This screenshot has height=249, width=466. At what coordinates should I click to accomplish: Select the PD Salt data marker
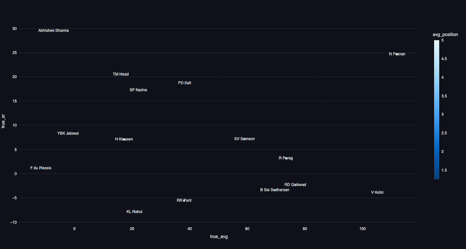pyautogui.click(x=185, y=83)
